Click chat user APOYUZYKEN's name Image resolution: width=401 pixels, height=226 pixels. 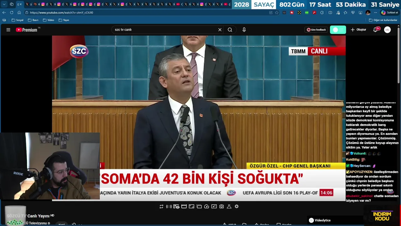point(361,172)
